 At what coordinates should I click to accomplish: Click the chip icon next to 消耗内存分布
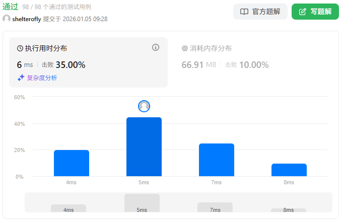[x=184, y=48]
